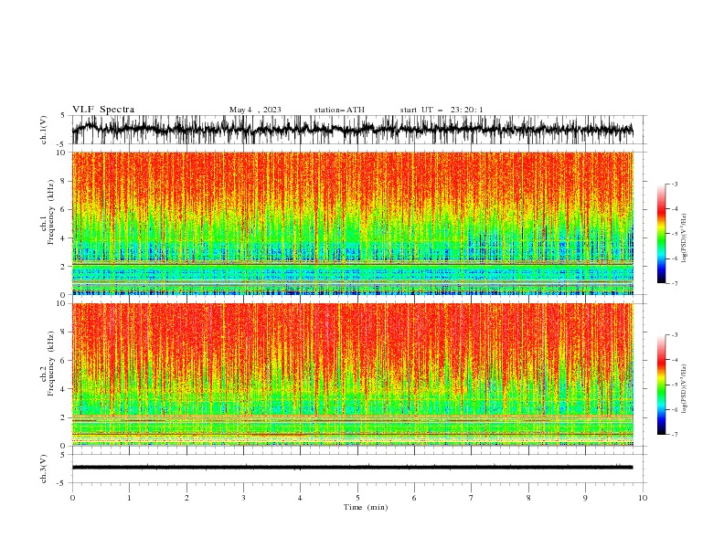Click the upper PSD color scale bar
This screenshot has height=559, width=724.
[661, 234]
